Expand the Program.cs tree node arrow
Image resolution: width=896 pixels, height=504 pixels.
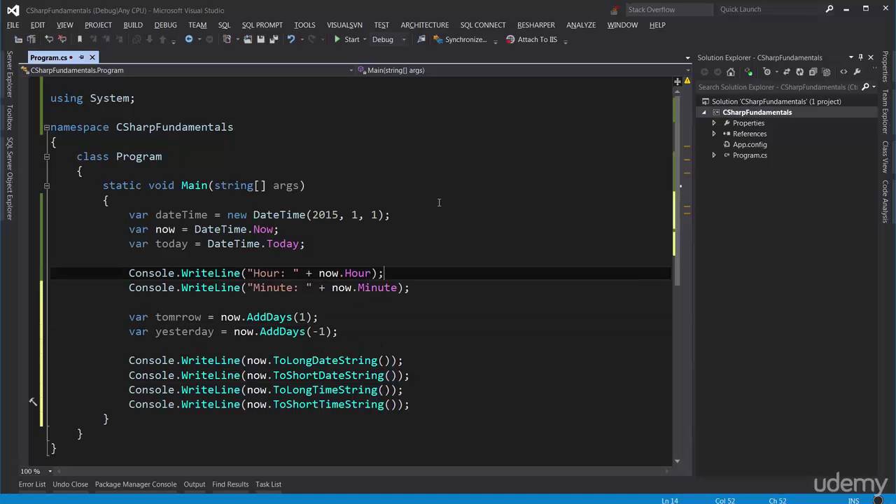tap(714, 155)
